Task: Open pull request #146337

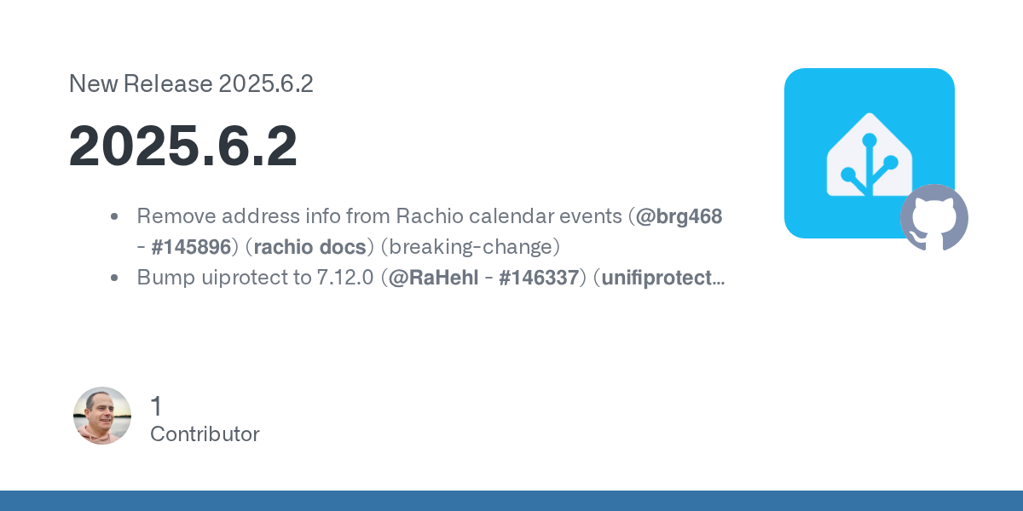Action: point(537,278)
